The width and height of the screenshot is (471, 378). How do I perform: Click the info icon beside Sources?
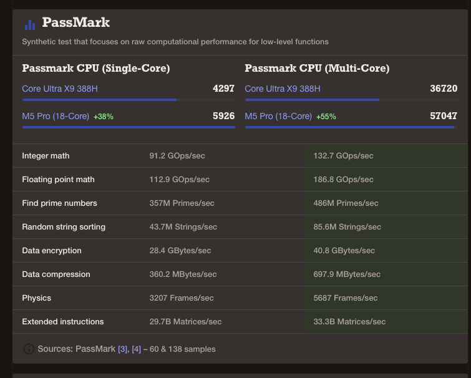29,349
